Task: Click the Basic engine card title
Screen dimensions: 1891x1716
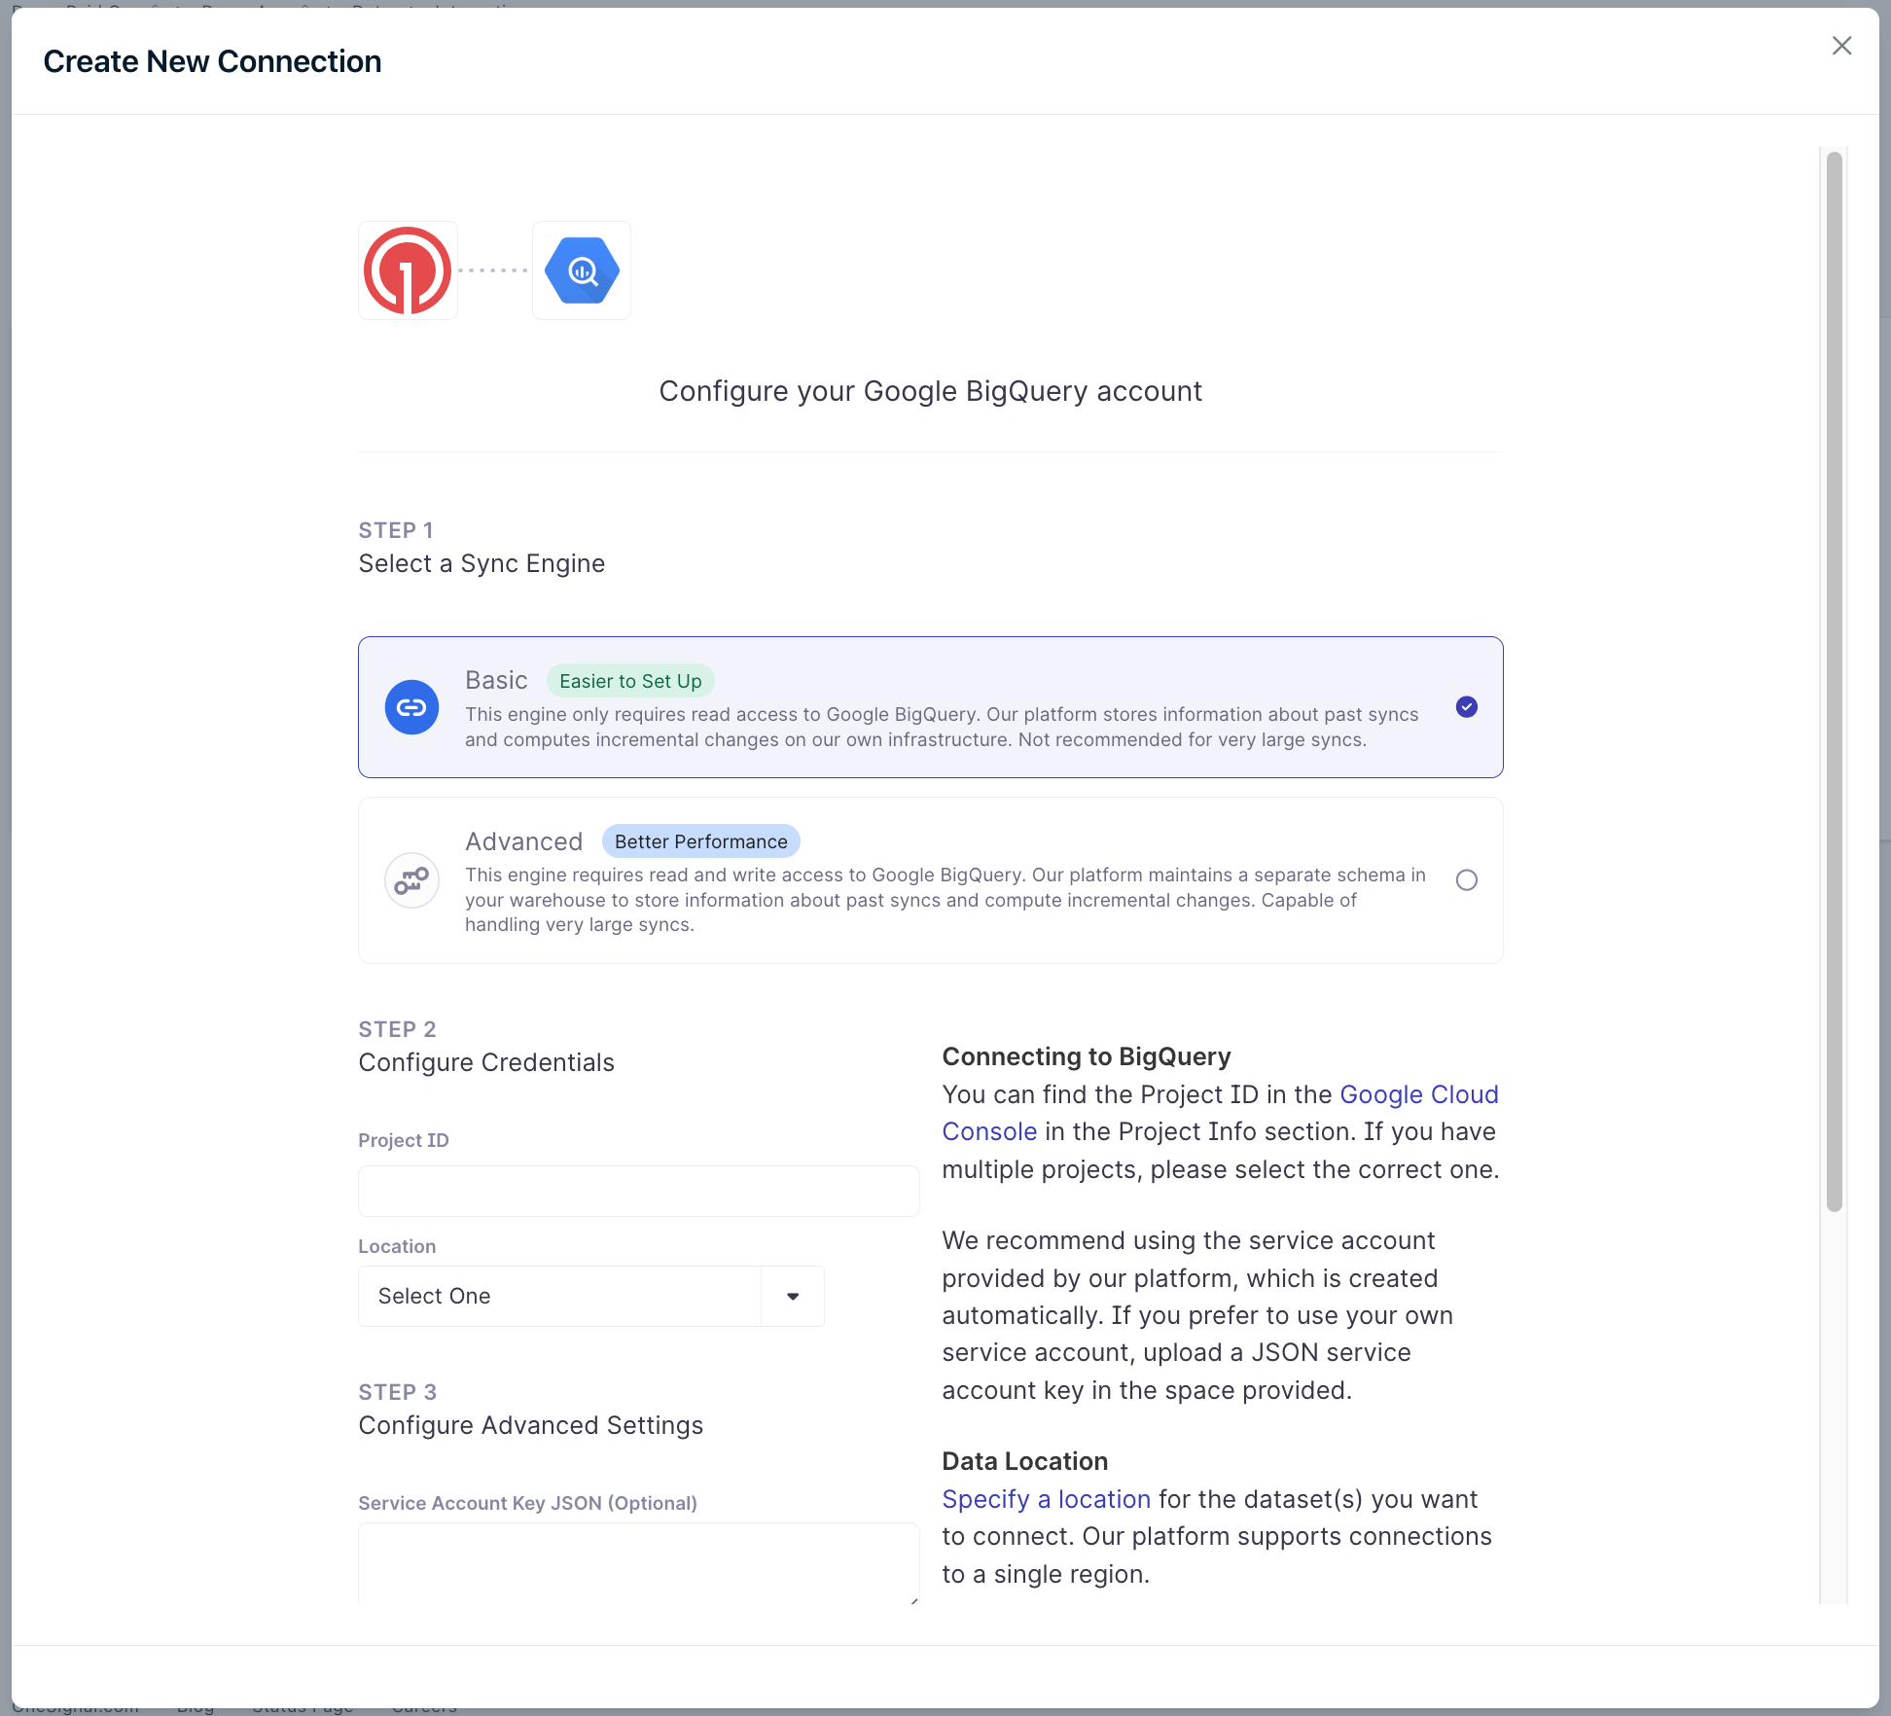Action: click(496, 680)
